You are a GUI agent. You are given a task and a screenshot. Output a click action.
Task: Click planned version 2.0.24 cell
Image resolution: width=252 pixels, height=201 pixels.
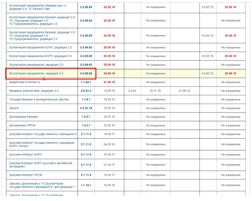point(132,91)
